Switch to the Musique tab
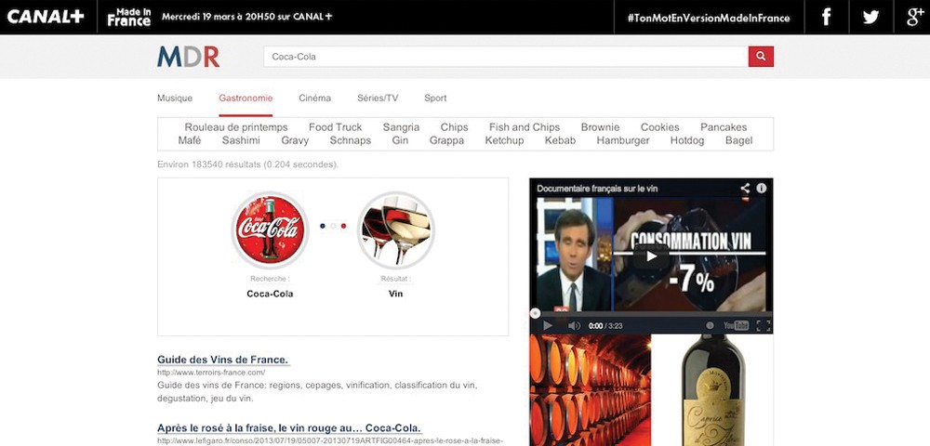The width and height of the screenshot is (930, 446). pyautogui.click(x=175, y=98)
